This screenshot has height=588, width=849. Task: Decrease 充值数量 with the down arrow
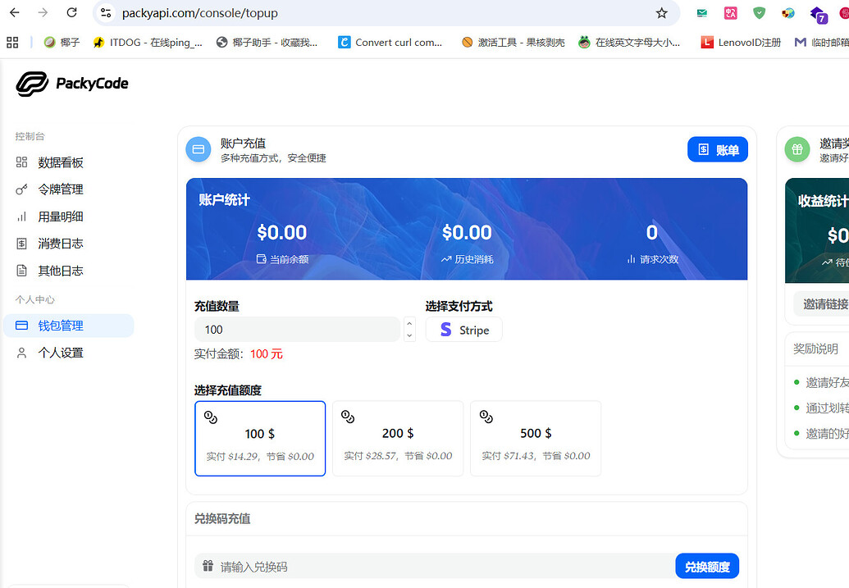pos(410,335)
